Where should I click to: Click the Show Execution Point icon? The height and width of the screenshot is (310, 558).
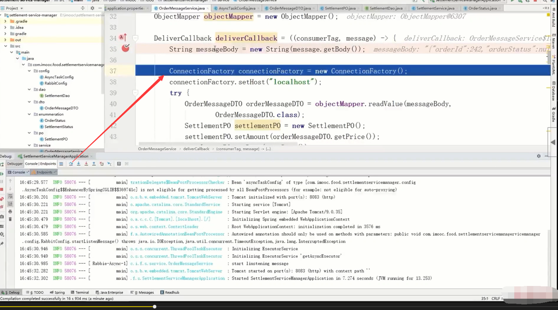coord(61,164)
